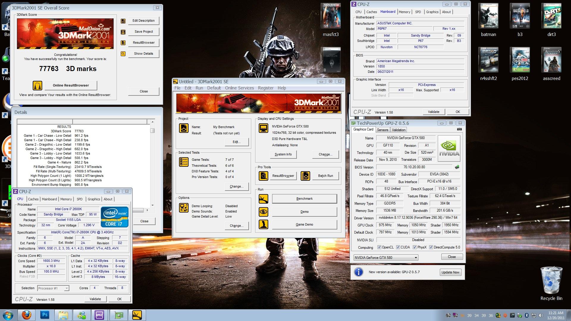Switch to Mainboard tab in lower CPU-Z
Image resolution: width=571 pixels, height=321 pixels.
49,199
